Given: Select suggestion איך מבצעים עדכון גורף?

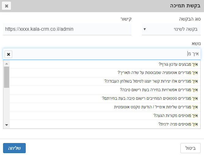Looking at the screenshot, I should pyautogui.click(x=105, y=64).
